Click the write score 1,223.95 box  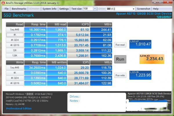(x=140, y=75)
